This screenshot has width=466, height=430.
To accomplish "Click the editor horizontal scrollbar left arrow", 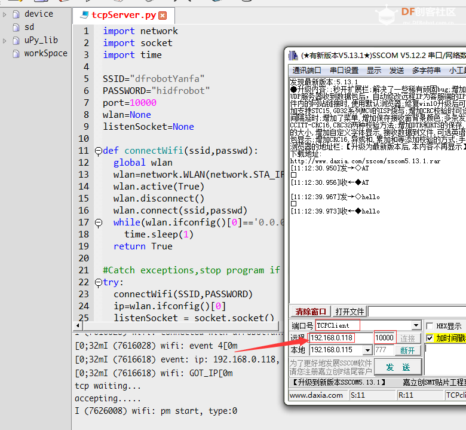I will coord(78,325).
